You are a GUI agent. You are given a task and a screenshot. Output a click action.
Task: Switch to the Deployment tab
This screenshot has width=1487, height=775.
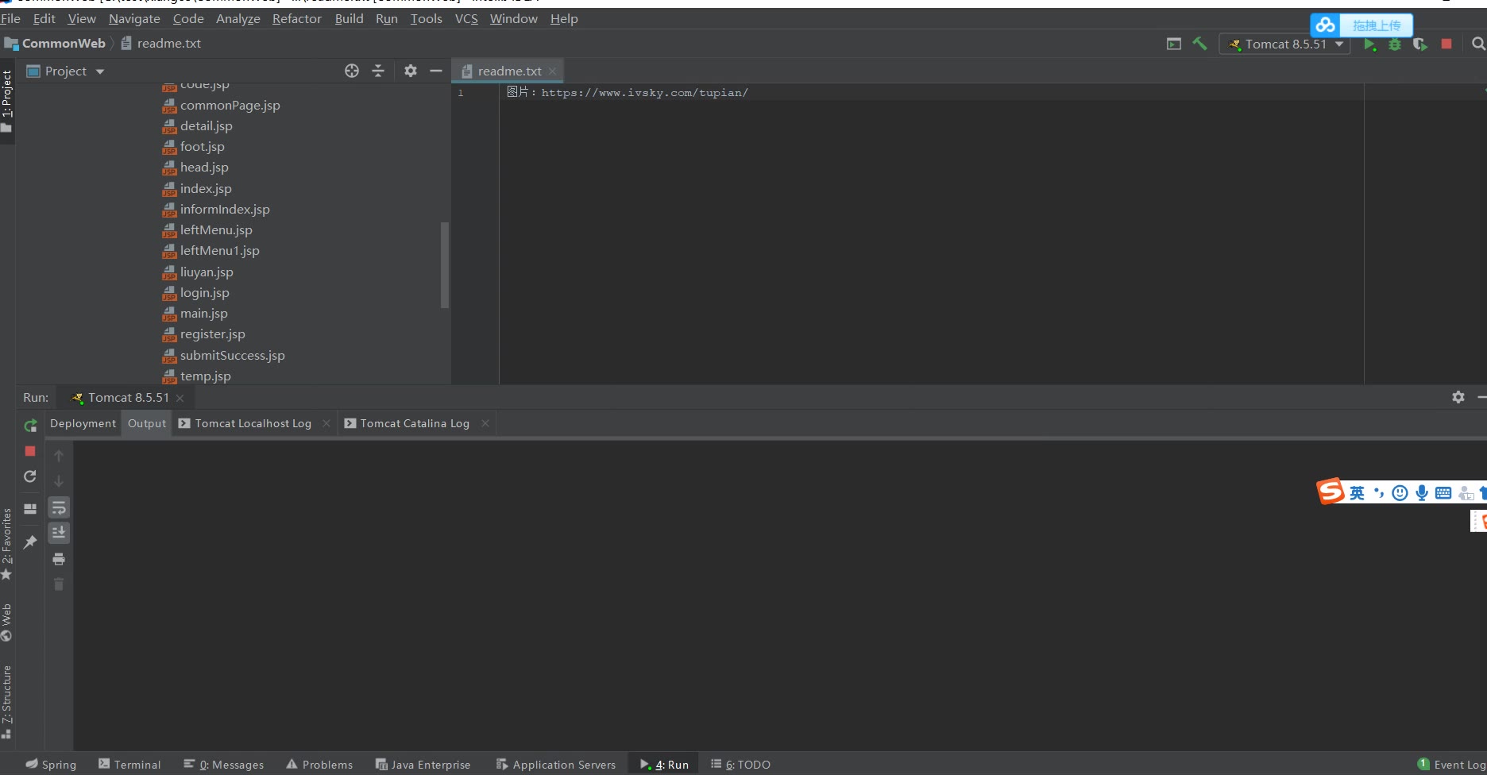click(x=83, y=423)
